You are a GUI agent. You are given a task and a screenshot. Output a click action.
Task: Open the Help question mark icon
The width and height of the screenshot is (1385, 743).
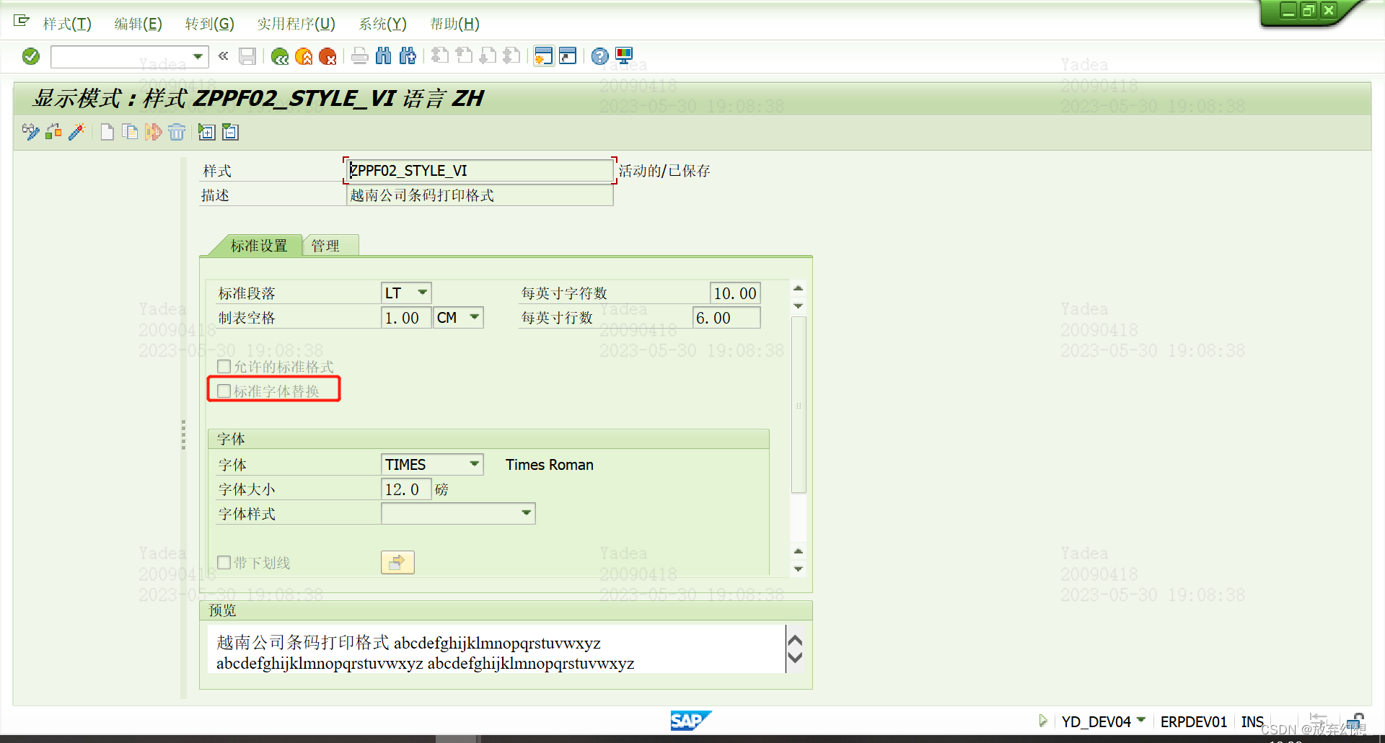pos(600,56)
